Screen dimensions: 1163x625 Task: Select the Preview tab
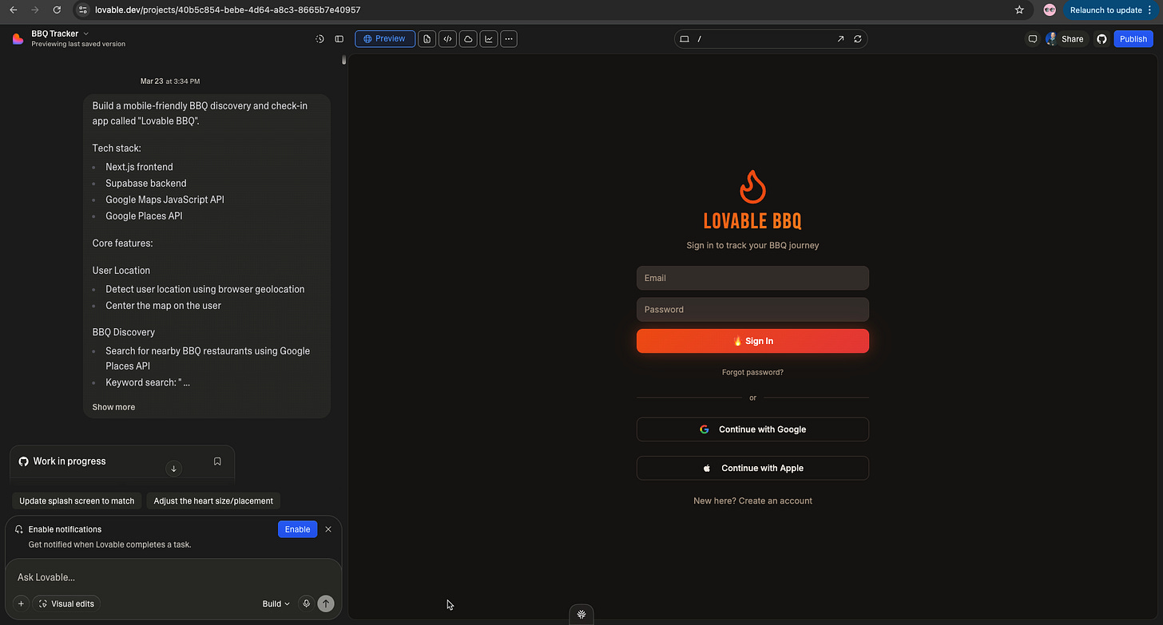385,38
